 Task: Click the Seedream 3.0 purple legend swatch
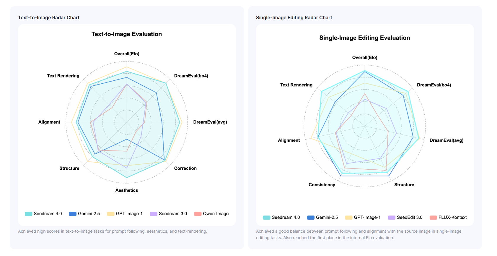coord(154,214)
